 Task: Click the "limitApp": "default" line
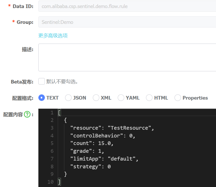point(104,159)
